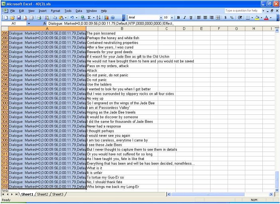Save the workbook with floppy icon
This screenshot has width=280, height=204.
tap(19, 18)
